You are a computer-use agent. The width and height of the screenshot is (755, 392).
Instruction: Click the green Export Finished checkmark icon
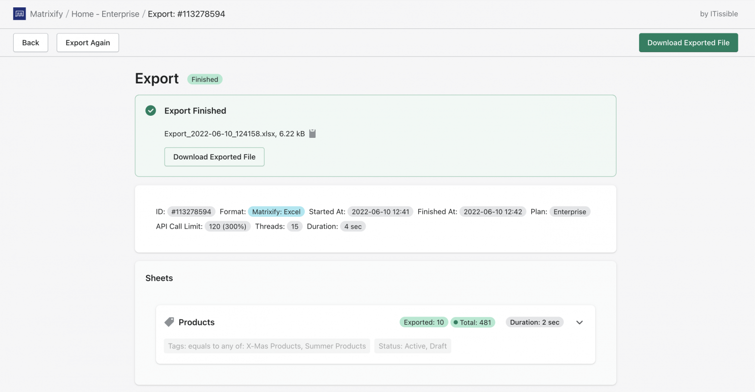[150, 110]
